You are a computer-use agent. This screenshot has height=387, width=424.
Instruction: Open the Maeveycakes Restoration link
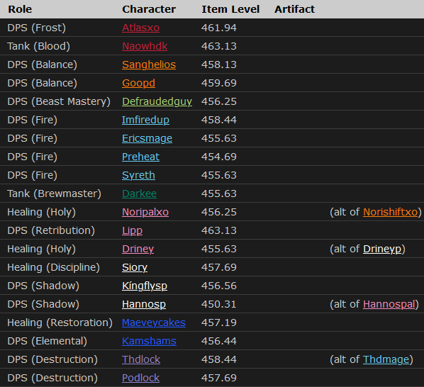[x=154, y=322]
